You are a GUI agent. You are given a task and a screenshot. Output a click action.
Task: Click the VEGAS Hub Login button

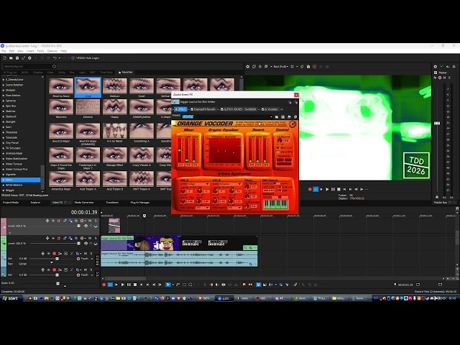click(x=86, y=58)
